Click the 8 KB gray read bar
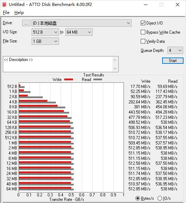 42,107
